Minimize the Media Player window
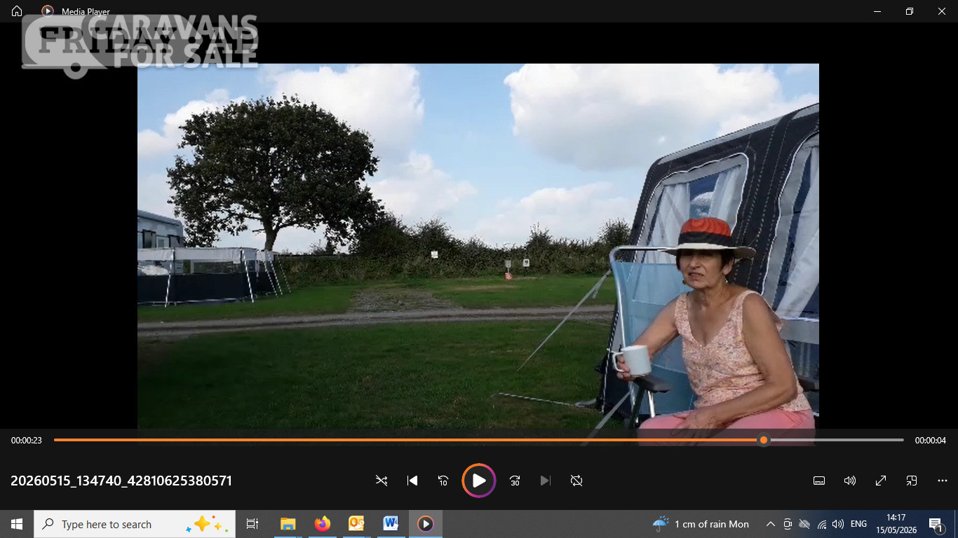This screenshot has height=538, width=958. (x=877, y=11)
